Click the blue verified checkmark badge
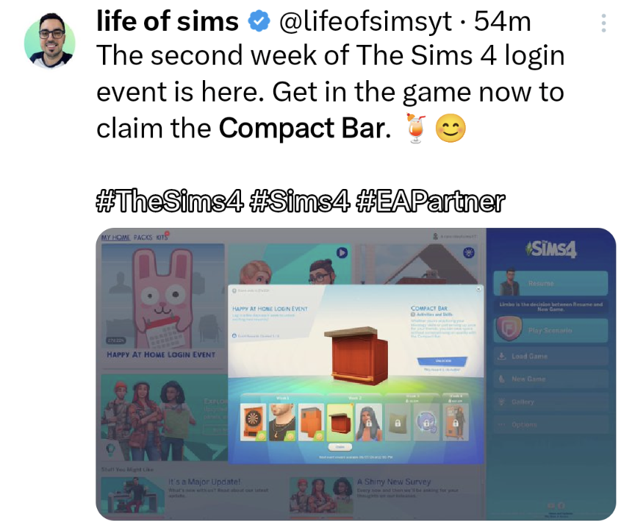The width and height of the screenshot is (635, 525). [x=259, y=22]
